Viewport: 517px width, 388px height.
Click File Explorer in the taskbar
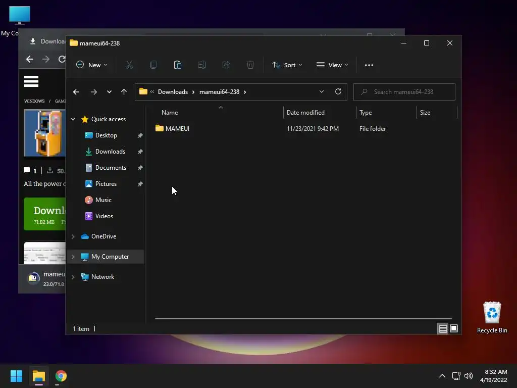tap(38, 376)
